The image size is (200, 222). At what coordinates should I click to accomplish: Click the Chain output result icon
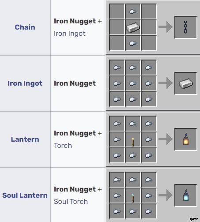(185, 27)
